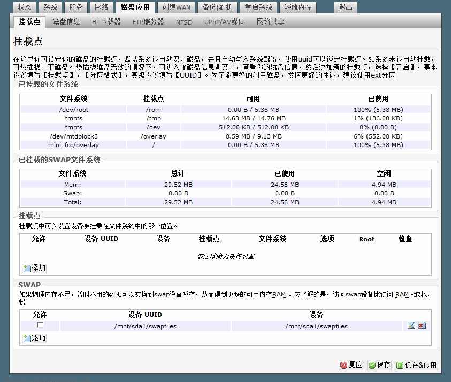Click the Swap: row label
Screen dimensions: 451x382
(72, 193)
